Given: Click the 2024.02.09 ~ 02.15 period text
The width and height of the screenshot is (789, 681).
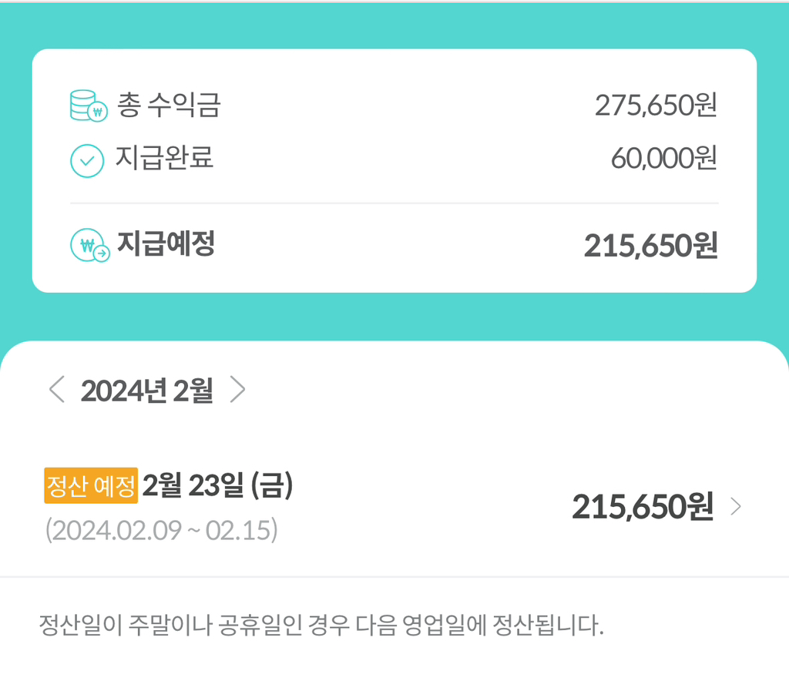Looking at the screenshot, I should tap(162, 530).
